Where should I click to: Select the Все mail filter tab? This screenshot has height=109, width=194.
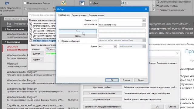[x=9, y=24]
